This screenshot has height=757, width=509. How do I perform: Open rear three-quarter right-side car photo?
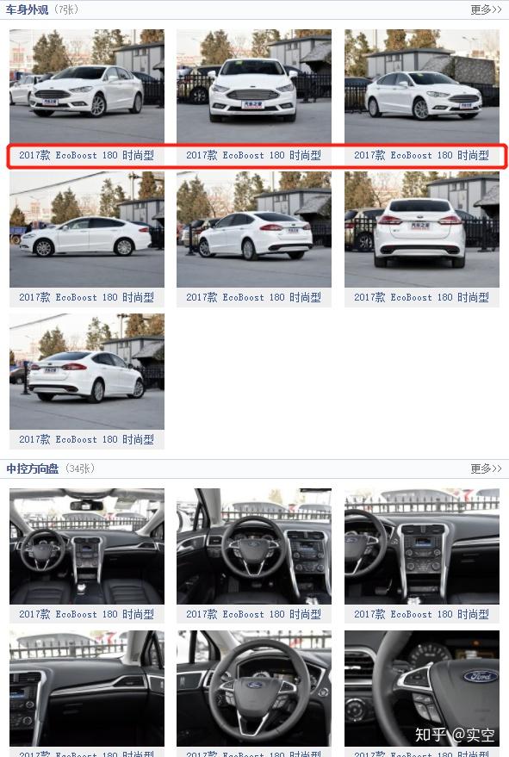click(254, 229)
